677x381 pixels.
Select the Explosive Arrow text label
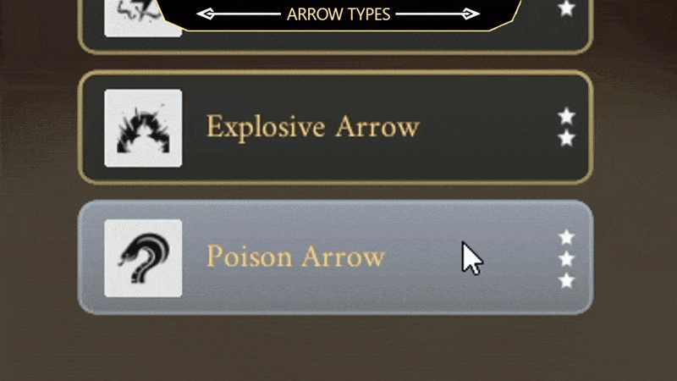pyautogui.click(x=313, y=128)
